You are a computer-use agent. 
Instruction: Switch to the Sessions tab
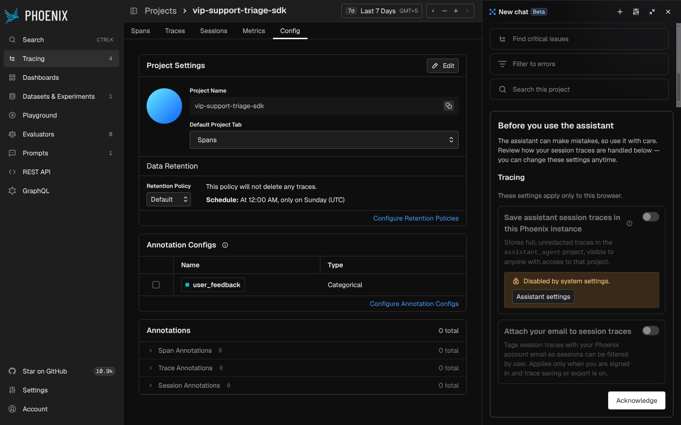[214, 31]
